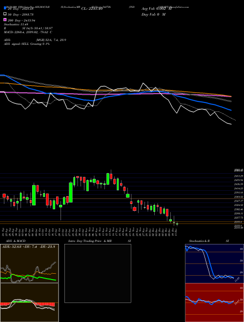244x322 pixels.
Task: Click the 'ADX & MACD' panel title
Action: point(16,241)
